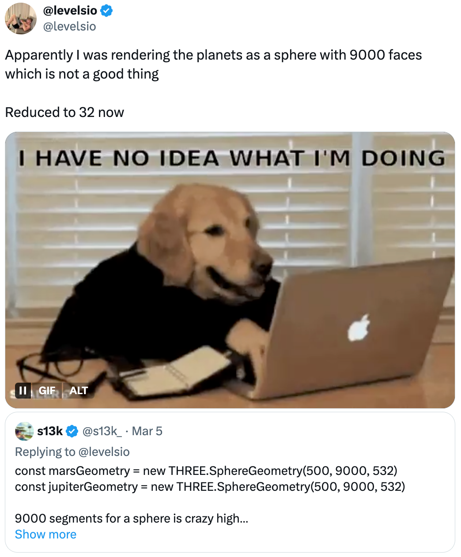Image resolution: width=461 pixels, height=557 pixels.
Task: Click the verified badge next to @levelsio
Action: click(106, 11)
